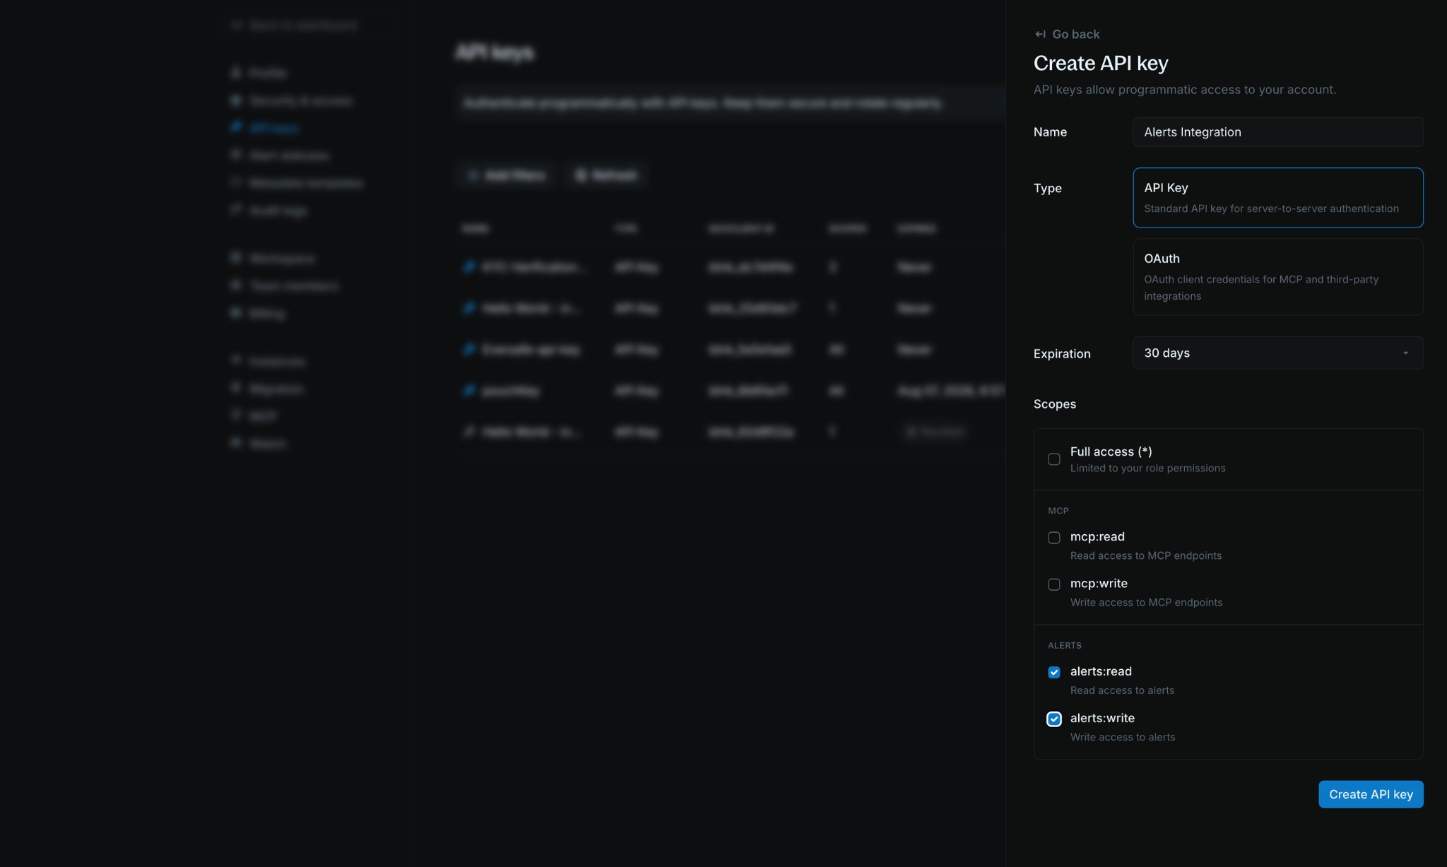Click the alerts:write label text
The image size is (1447, 867).
[x=1102, y=718]
